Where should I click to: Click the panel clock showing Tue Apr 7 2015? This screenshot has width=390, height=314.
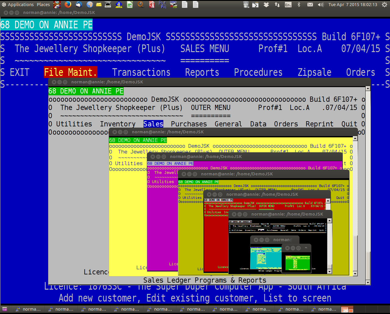pyautogui.click(x=353, y=5)
